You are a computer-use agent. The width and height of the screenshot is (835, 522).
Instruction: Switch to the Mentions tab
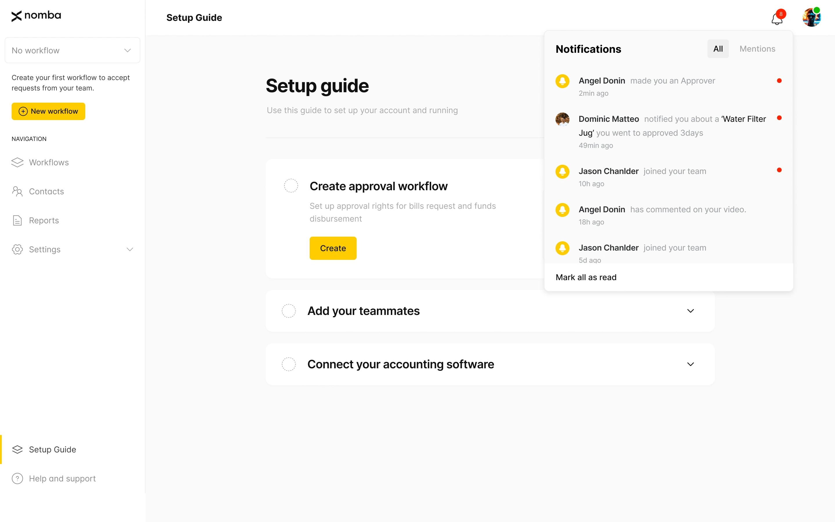pos(757,49)
